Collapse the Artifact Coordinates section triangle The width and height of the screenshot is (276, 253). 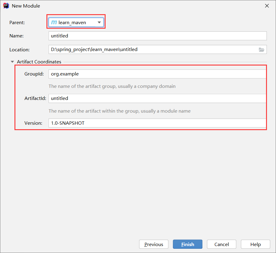[12, 62]
